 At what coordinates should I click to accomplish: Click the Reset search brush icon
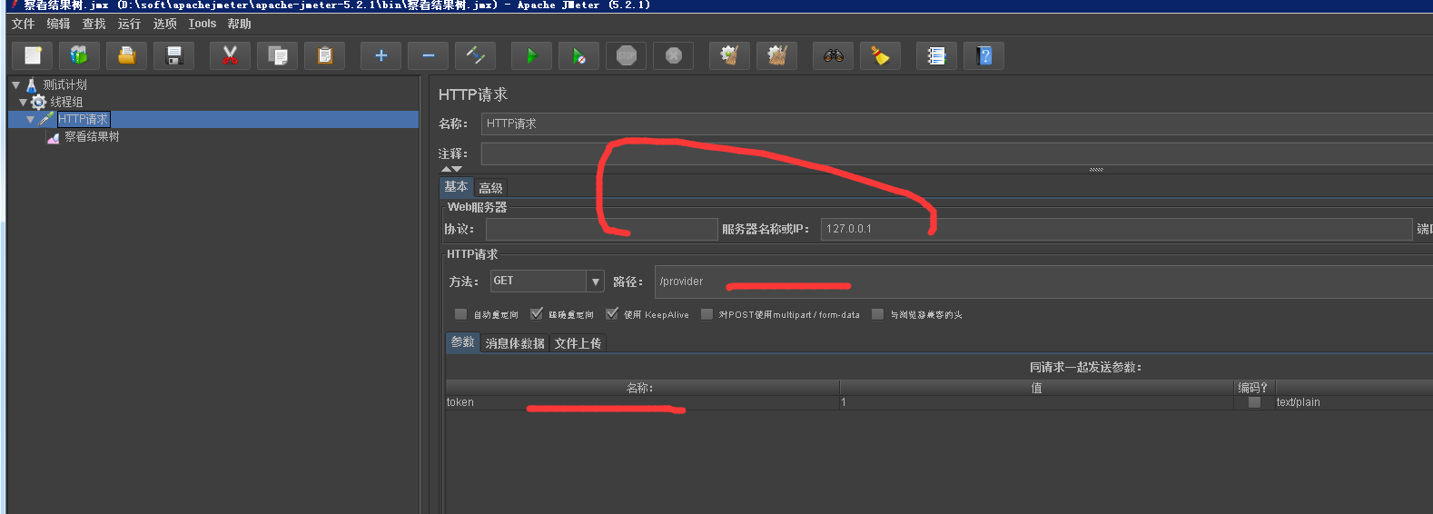881,55
